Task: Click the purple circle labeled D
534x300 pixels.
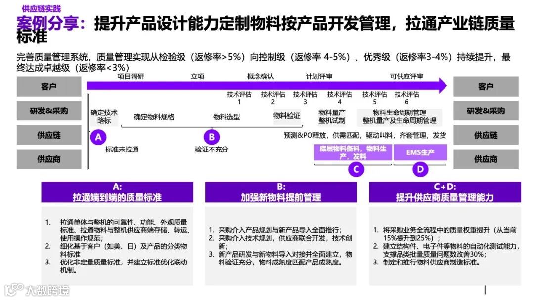Action: [420, 169]
